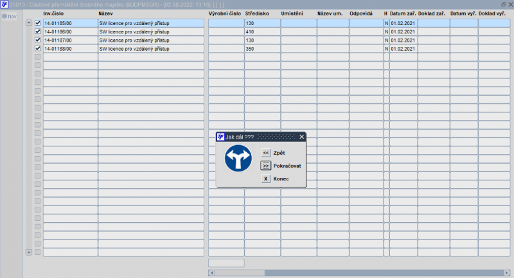
Task: Click the scroll-up arrow beside the list
Action: pos(29,22)
